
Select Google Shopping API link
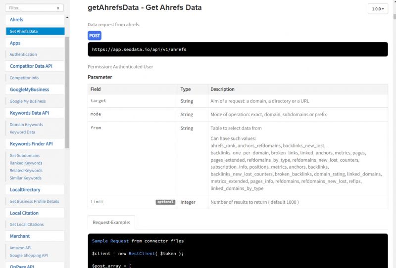click(x=29, y=255)
